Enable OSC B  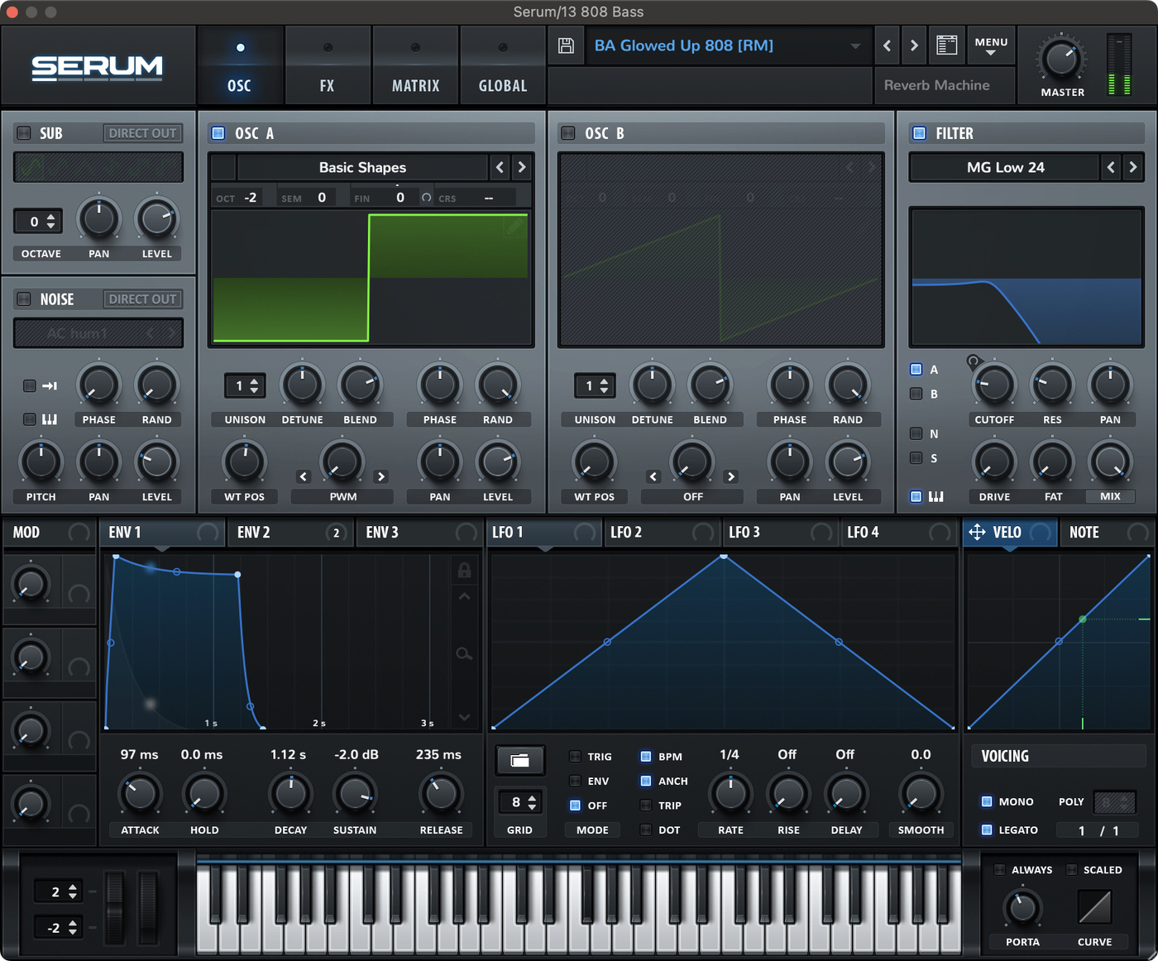[x=568, y=133]
